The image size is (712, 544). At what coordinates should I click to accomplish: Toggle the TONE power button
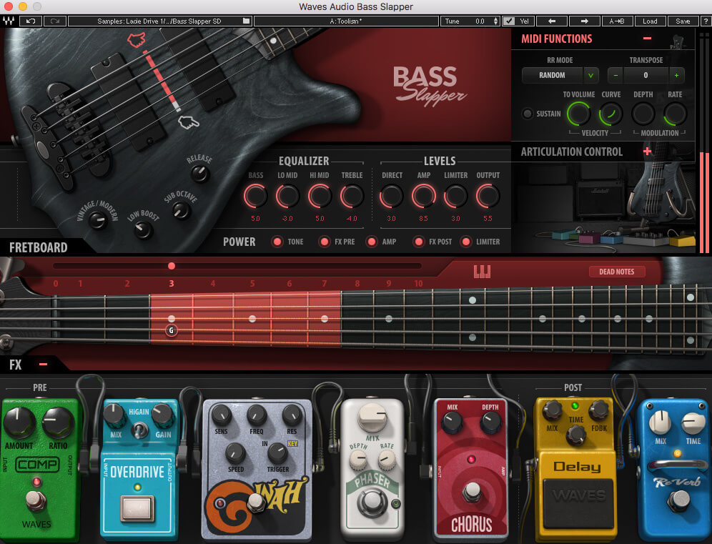point(277,242)
